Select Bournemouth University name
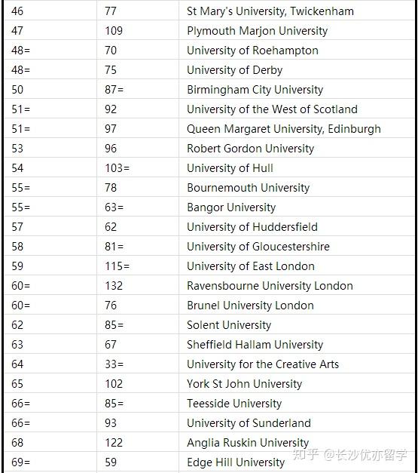 (248, 188)
